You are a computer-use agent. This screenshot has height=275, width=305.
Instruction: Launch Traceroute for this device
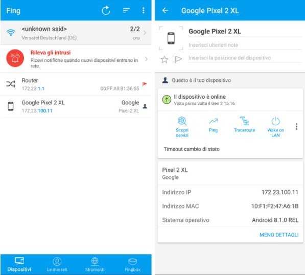(x=244, y=125)
